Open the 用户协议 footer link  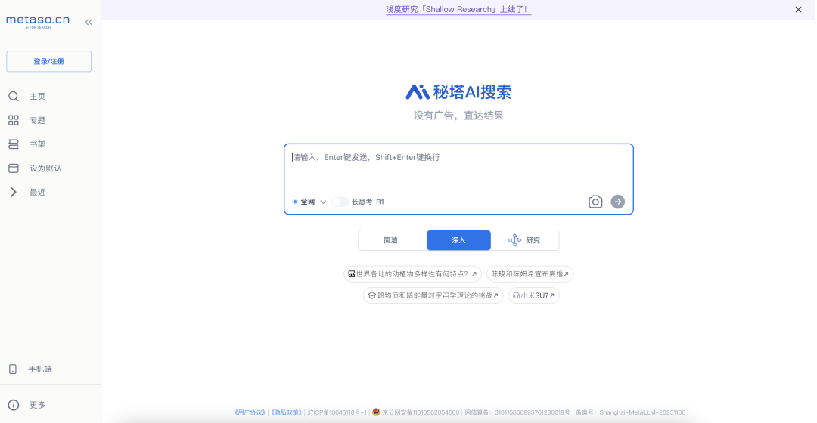[250, 412]
